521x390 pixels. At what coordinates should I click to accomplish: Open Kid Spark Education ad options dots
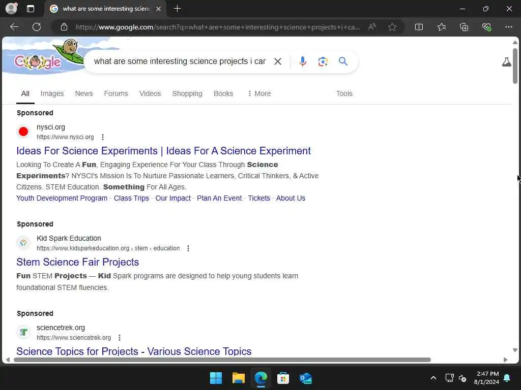tap(188, 248)
